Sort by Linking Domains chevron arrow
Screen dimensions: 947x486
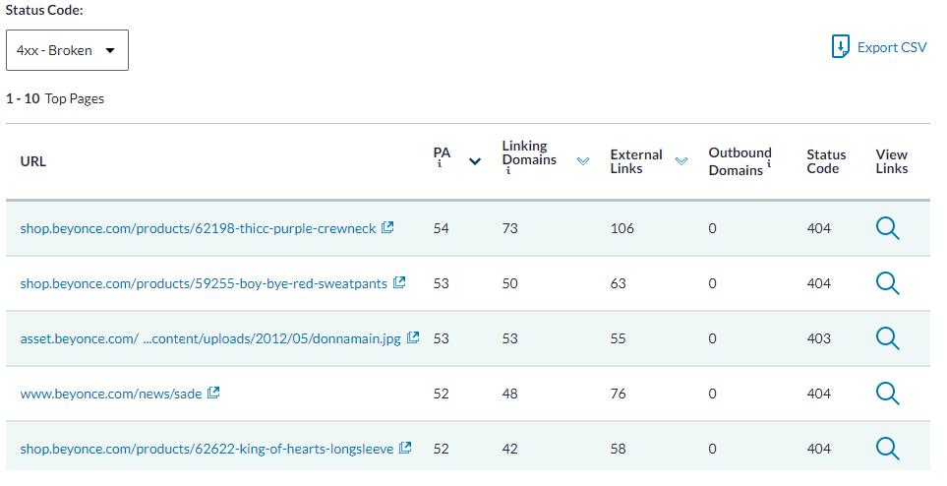coord(583,161)
